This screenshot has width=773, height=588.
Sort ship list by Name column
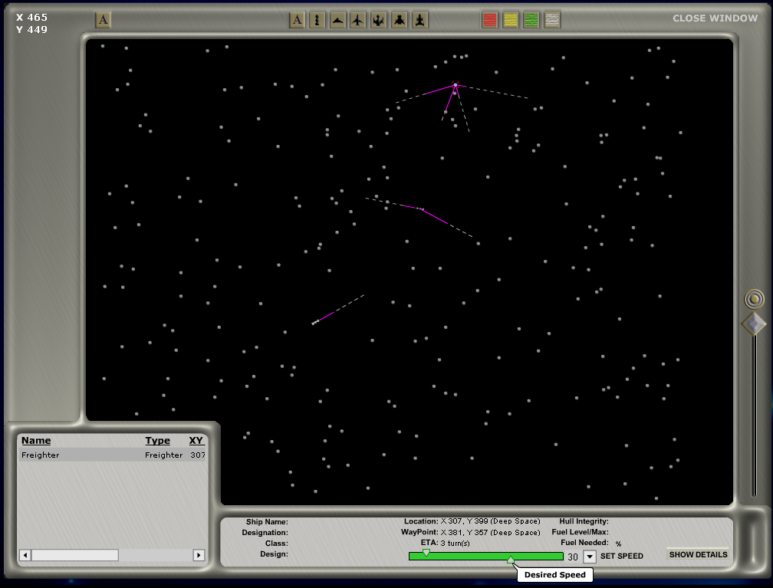36,441
